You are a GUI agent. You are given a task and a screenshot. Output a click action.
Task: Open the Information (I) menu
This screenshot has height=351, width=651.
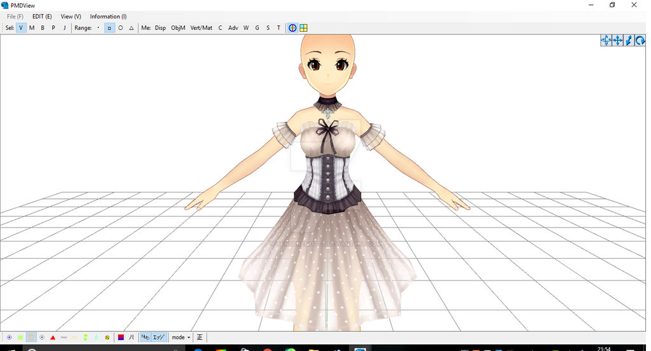[108, 16]
